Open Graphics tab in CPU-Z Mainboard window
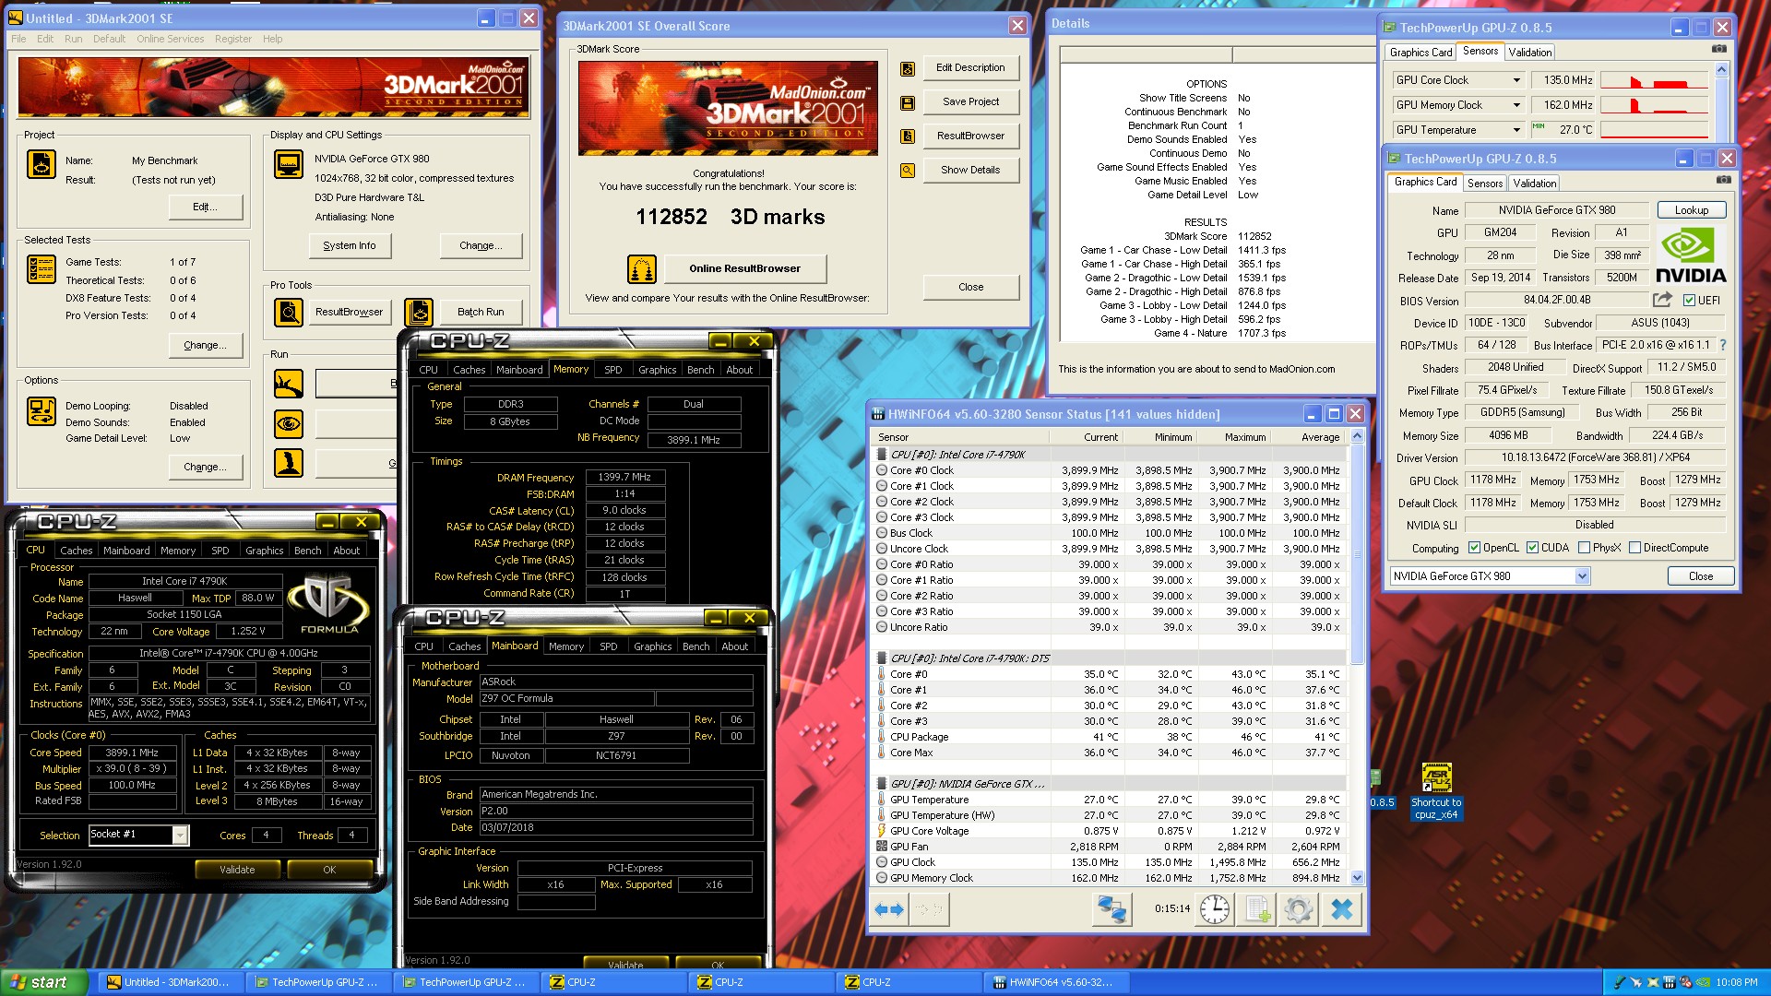The height and width of the screenshot is (996, 1771). (x=652, y=647)
